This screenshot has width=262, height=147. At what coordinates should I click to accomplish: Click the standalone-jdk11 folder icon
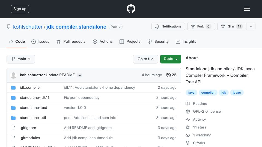(13, 98)
